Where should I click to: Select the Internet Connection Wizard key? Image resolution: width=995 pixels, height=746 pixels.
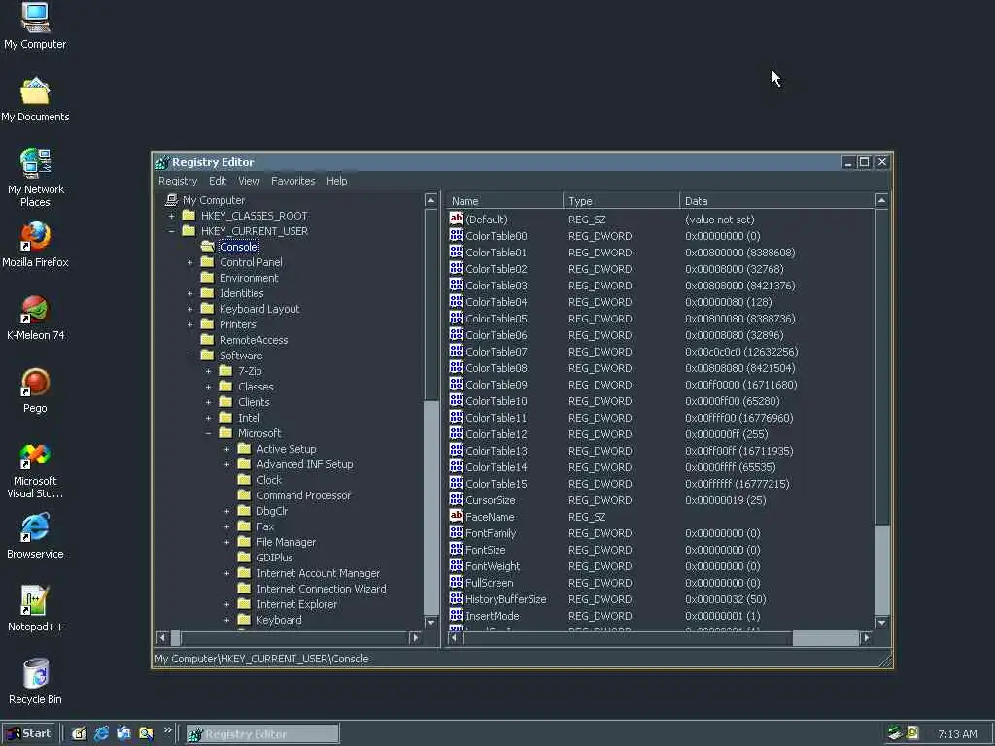click(x=321, y=589)
